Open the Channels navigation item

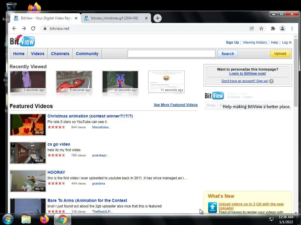(60, 54)
